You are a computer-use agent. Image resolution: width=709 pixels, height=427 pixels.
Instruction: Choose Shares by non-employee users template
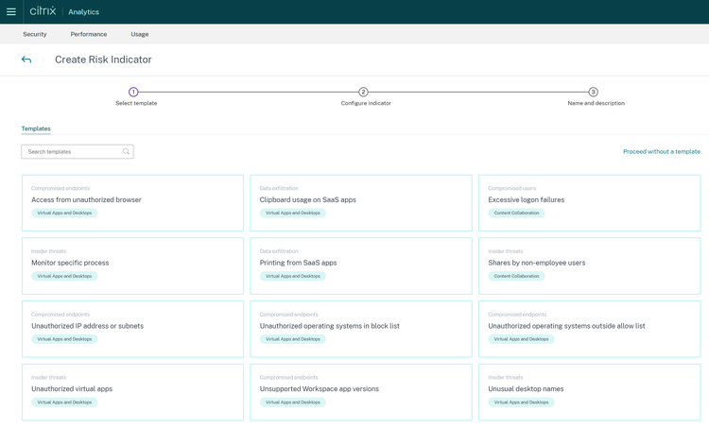point(590,266)
